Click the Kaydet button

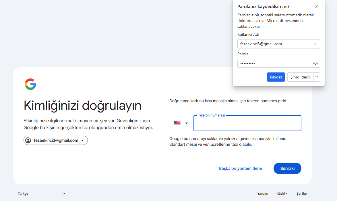coord(276,77)
